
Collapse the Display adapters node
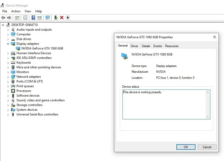point(8,44)
